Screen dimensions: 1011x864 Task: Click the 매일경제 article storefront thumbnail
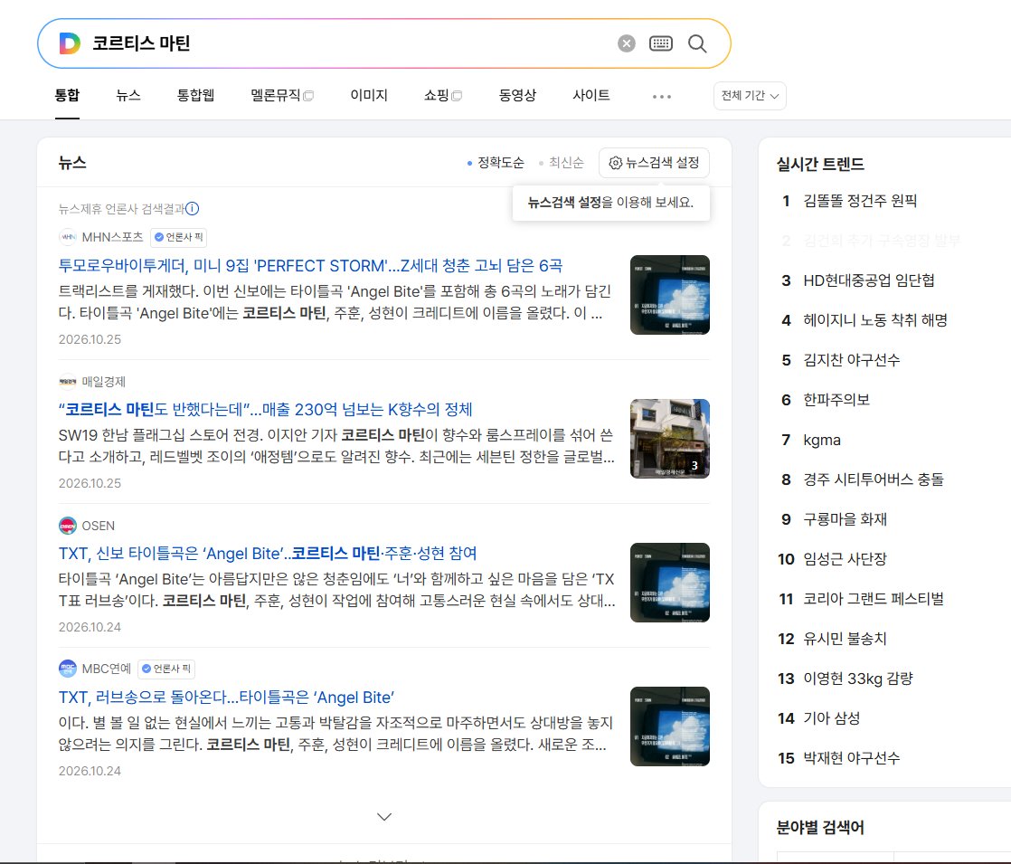pyautogui.click(x=670, y=439)
